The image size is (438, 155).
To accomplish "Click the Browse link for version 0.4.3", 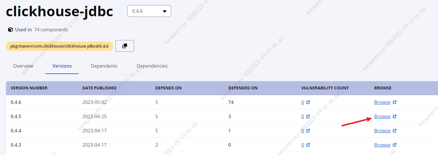I will click(x=382, y=145).
